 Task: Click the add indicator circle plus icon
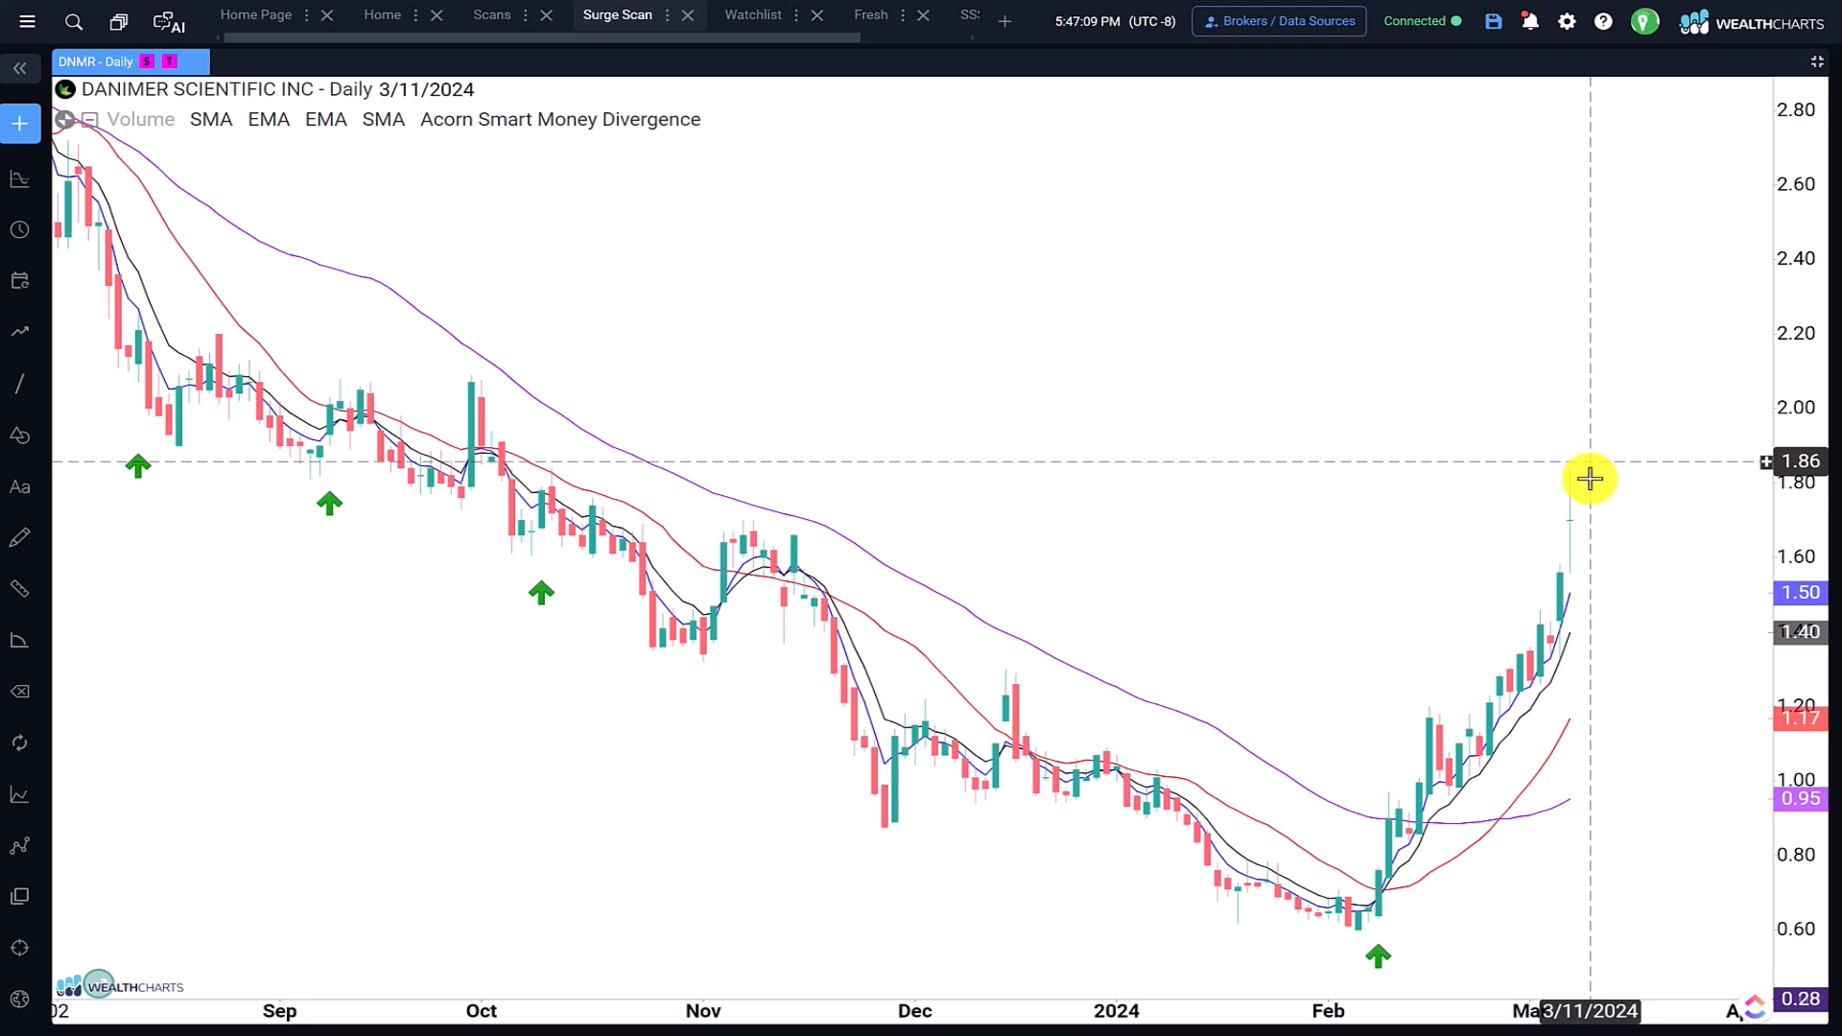(x=64, y=120)
